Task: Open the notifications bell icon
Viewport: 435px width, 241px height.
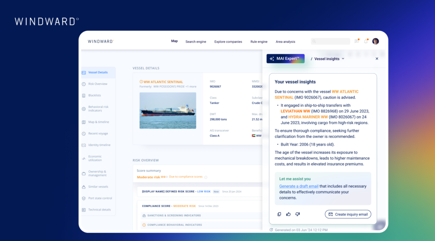Action: [x=366, y=41]
